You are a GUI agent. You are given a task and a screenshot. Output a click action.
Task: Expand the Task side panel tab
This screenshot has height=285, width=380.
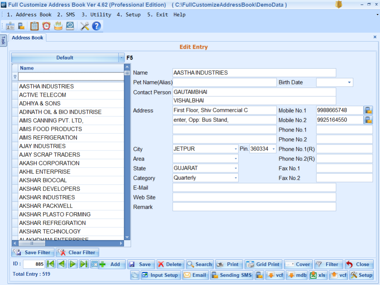tap(3, 41)
